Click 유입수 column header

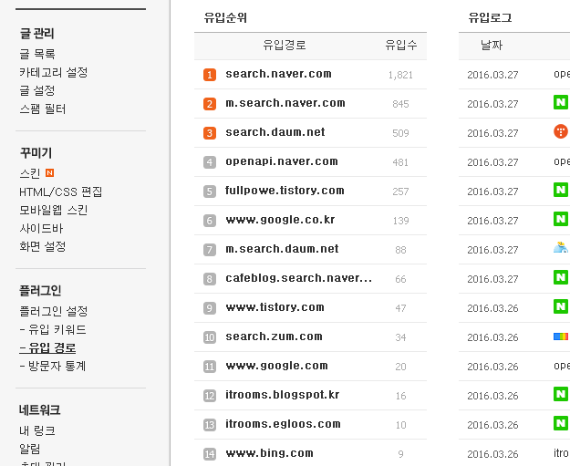click(x=401, y=45)
